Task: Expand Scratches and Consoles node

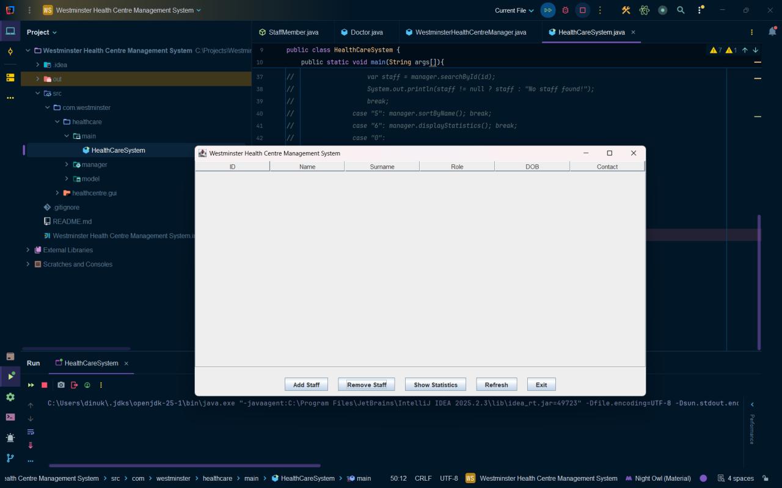Action: [x=27, y=264]
